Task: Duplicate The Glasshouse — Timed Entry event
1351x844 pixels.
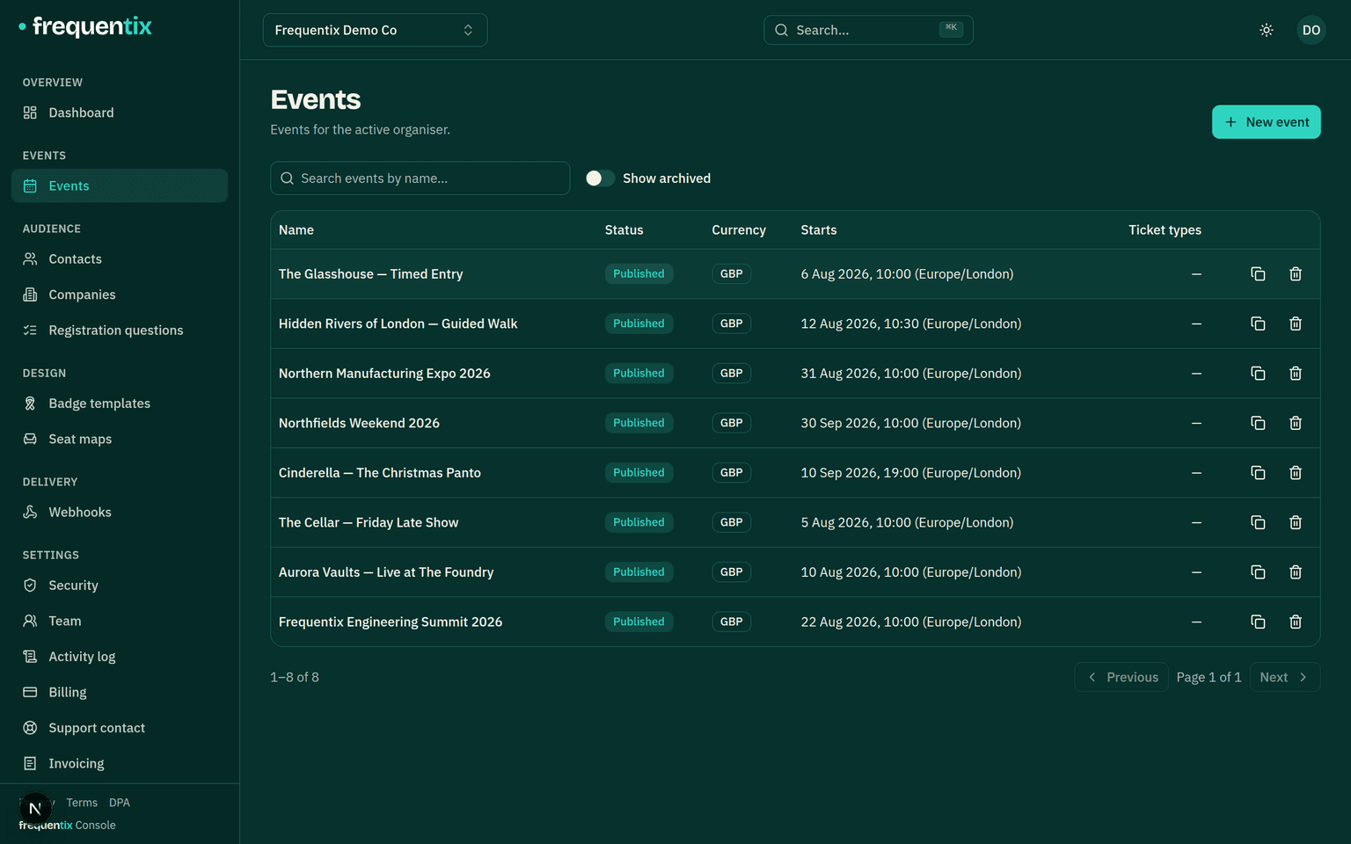Action: (1258, 274)
